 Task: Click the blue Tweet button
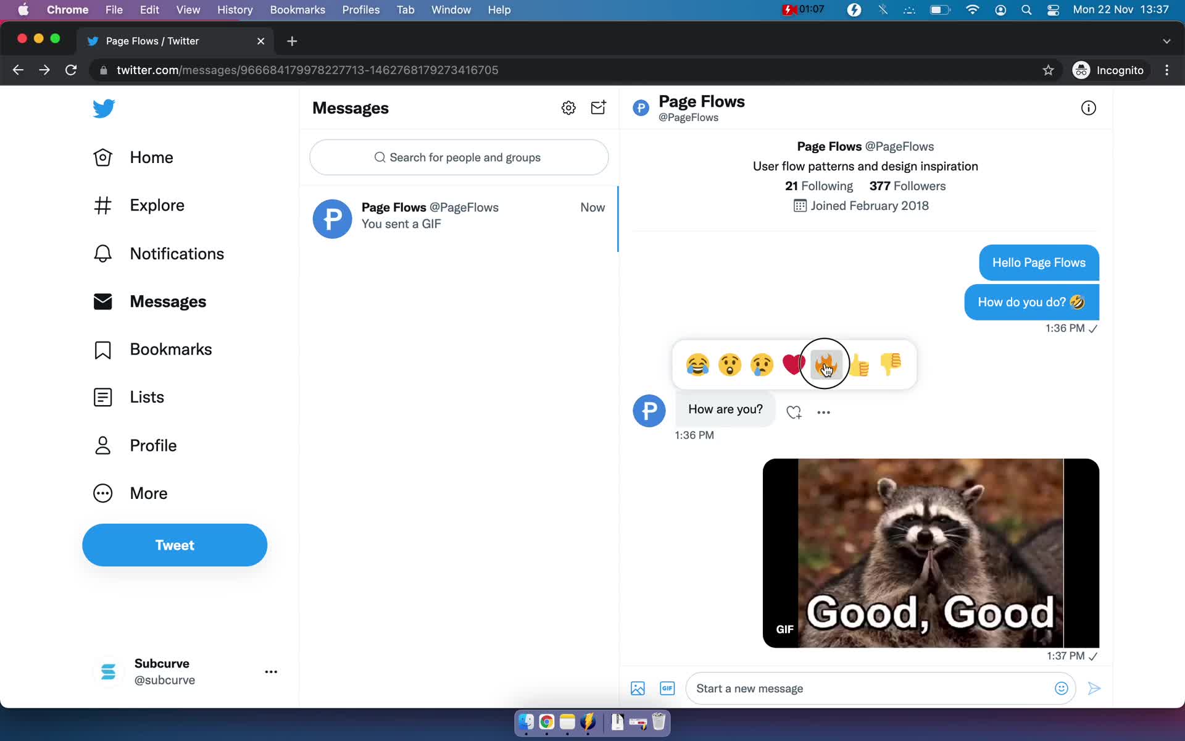click(x=175, y=545)
